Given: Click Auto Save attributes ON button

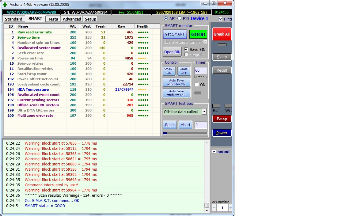Looking at the screenshot, I should tap(176, 82).
